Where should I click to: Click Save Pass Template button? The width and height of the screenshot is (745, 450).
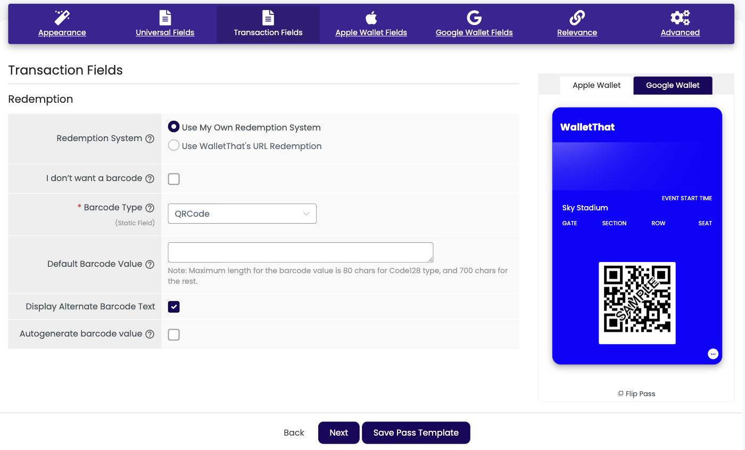pos(416,432)
